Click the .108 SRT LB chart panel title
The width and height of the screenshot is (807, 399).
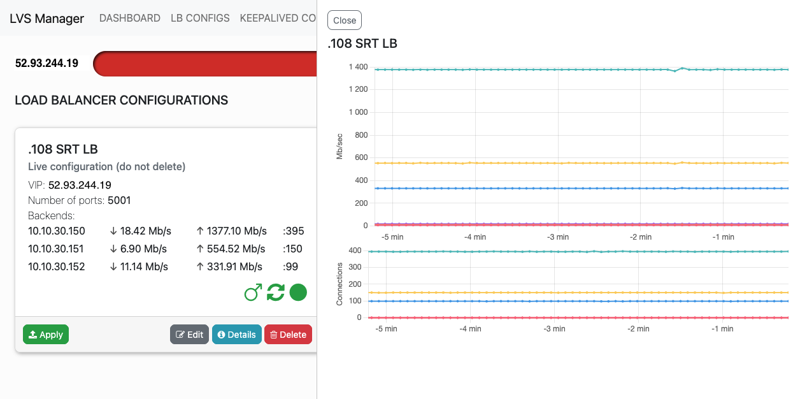coord(362,43)
